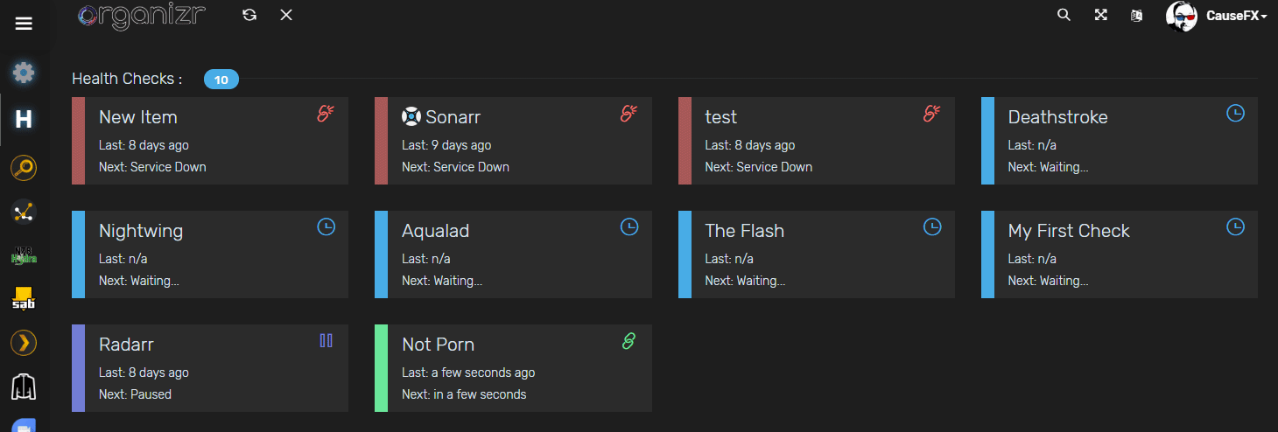Viewport: 1278px width, 432px height.
Task: Open the NZBHydra sidebar icon
Action: [x=24, y=256]
